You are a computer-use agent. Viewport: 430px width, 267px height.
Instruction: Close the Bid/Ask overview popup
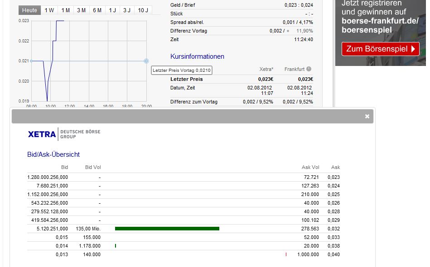[x=367, y=116]
